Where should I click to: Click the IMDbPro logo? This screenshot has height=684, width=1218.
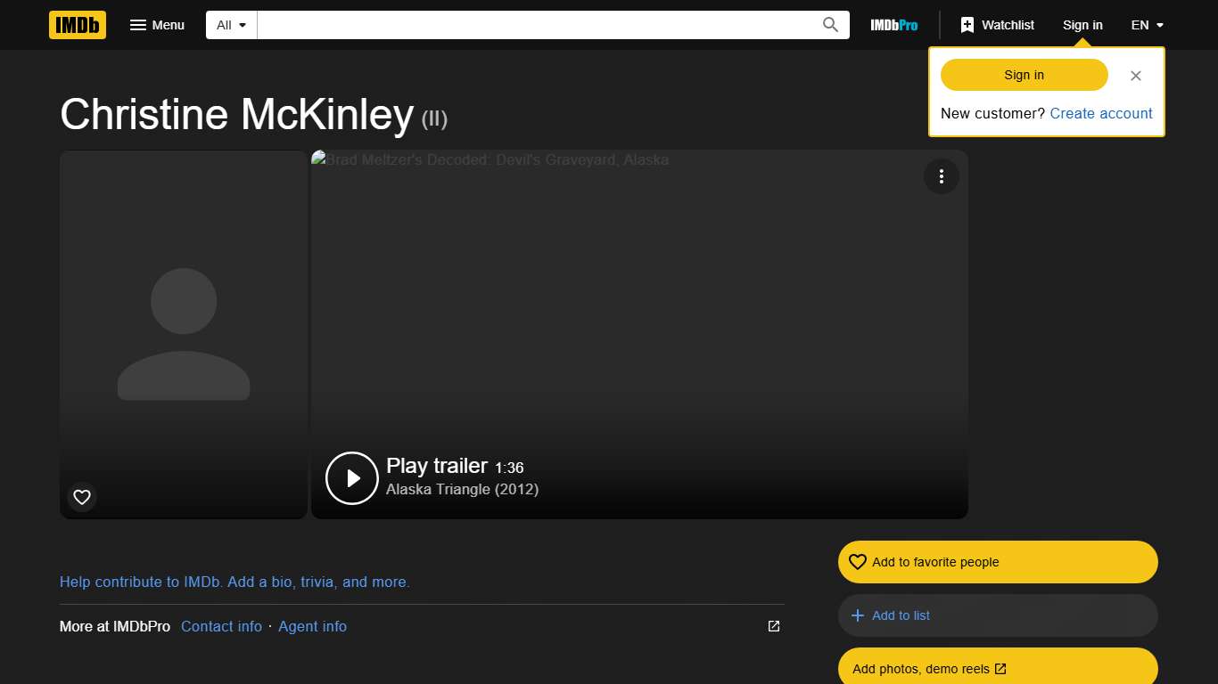pyautogui.click(x=893, y=25)
